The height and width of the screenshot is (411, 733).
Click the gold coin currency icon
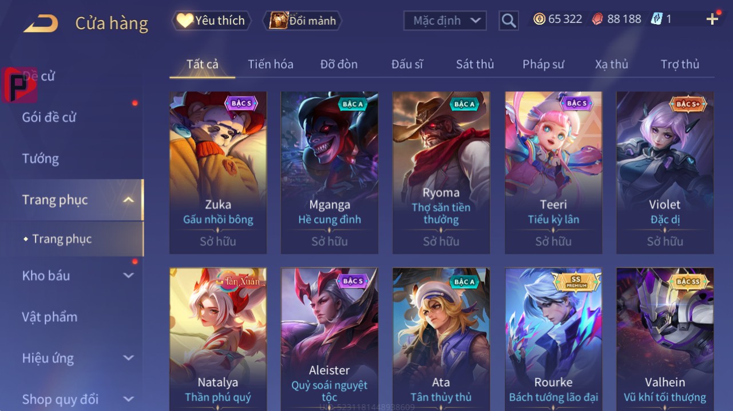tap(539, 19)
